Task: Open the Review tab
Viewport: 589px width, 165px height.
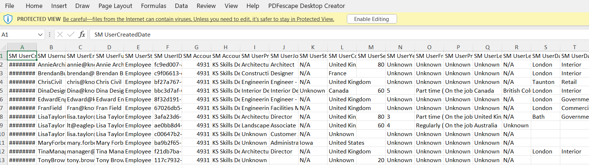Action: click(206, 6)
